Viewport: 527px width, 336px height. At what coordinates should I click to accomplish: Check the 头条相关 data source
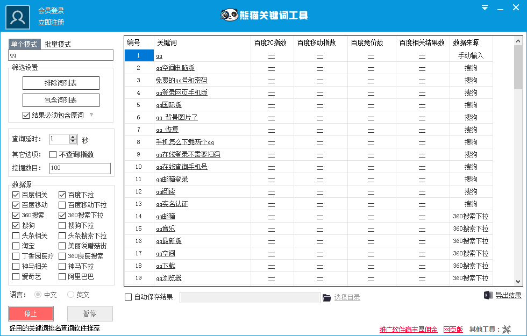point(16,235)
